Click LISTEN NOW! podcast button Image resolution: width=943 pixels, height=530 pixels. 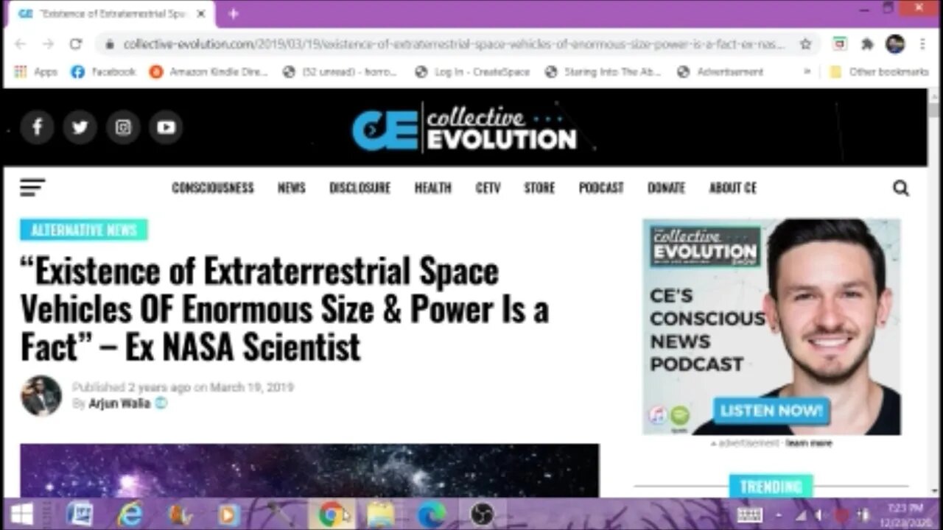pos(771,411)
